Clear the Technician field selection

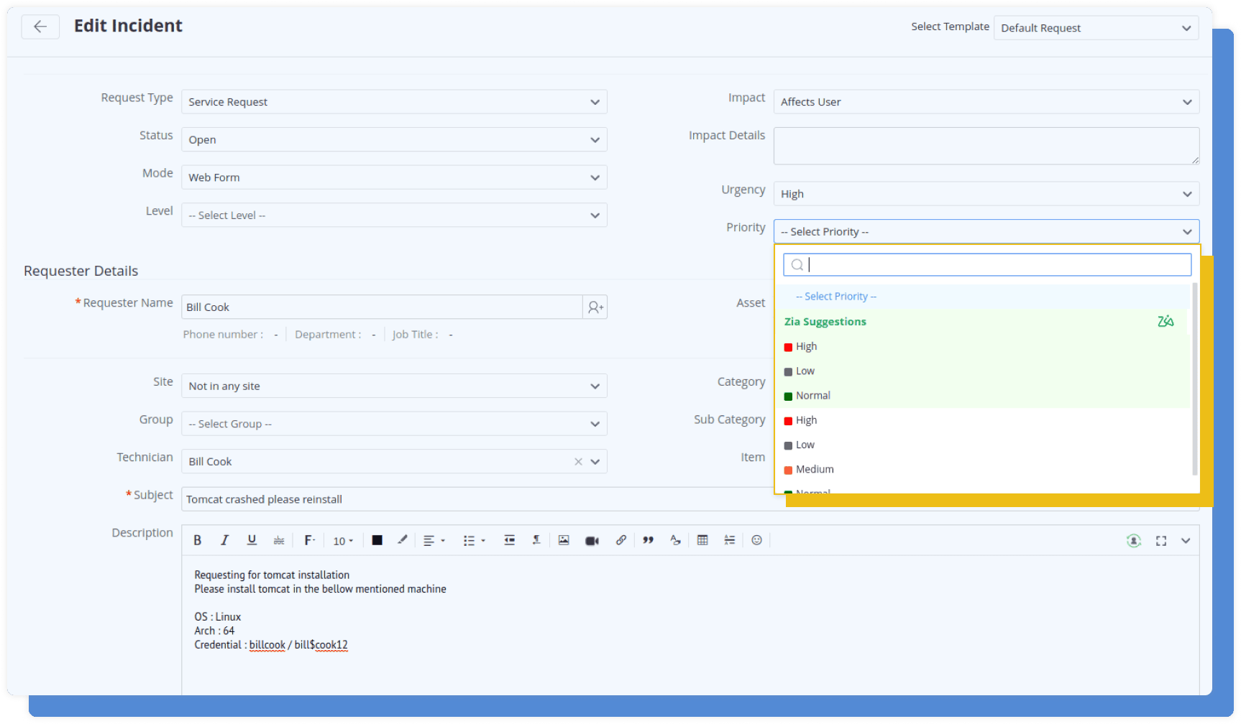tap(578, 462)
